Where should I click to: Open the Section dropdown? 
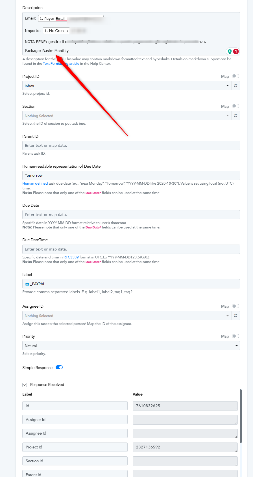coord(127,116)
